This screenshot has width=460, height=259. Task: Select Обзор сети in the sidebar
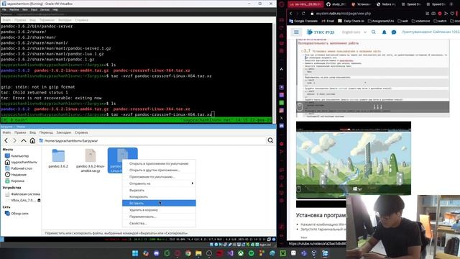tap(17, 214)
